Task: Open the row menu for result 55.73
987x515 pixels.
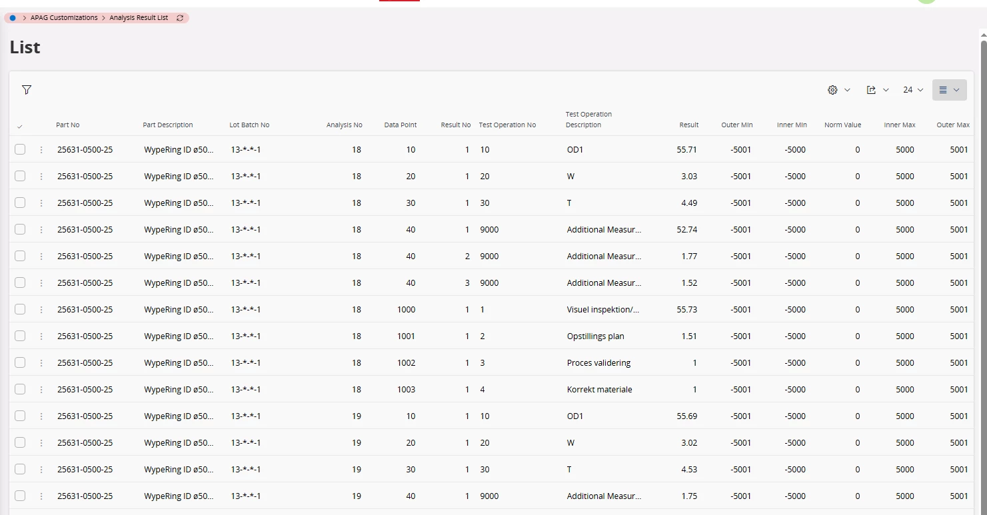Action: (x=41, y=310)
